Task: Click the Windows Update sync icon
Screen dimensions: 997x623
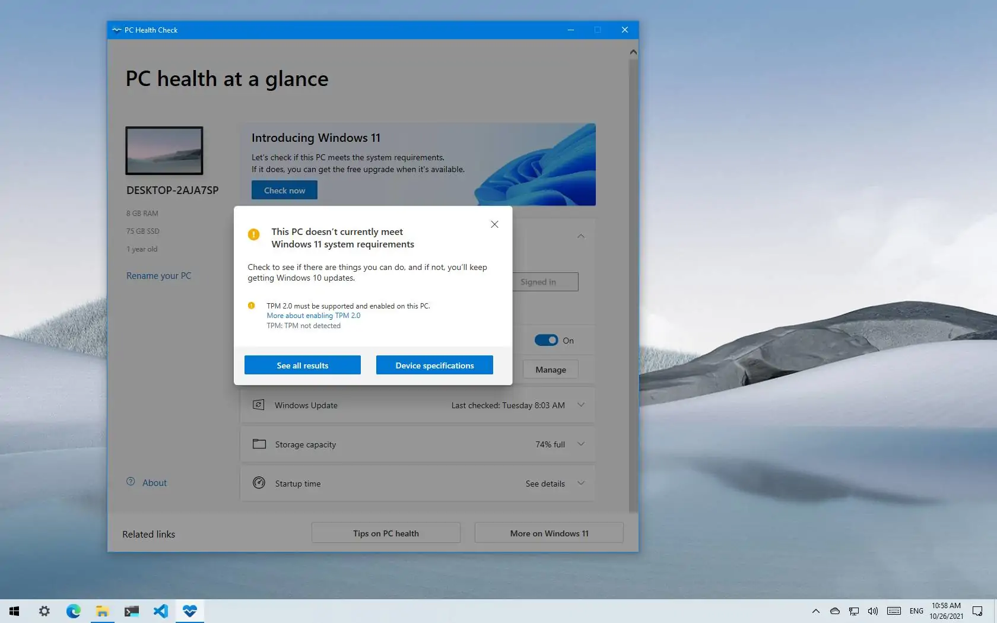Action: tap(259, 405)
